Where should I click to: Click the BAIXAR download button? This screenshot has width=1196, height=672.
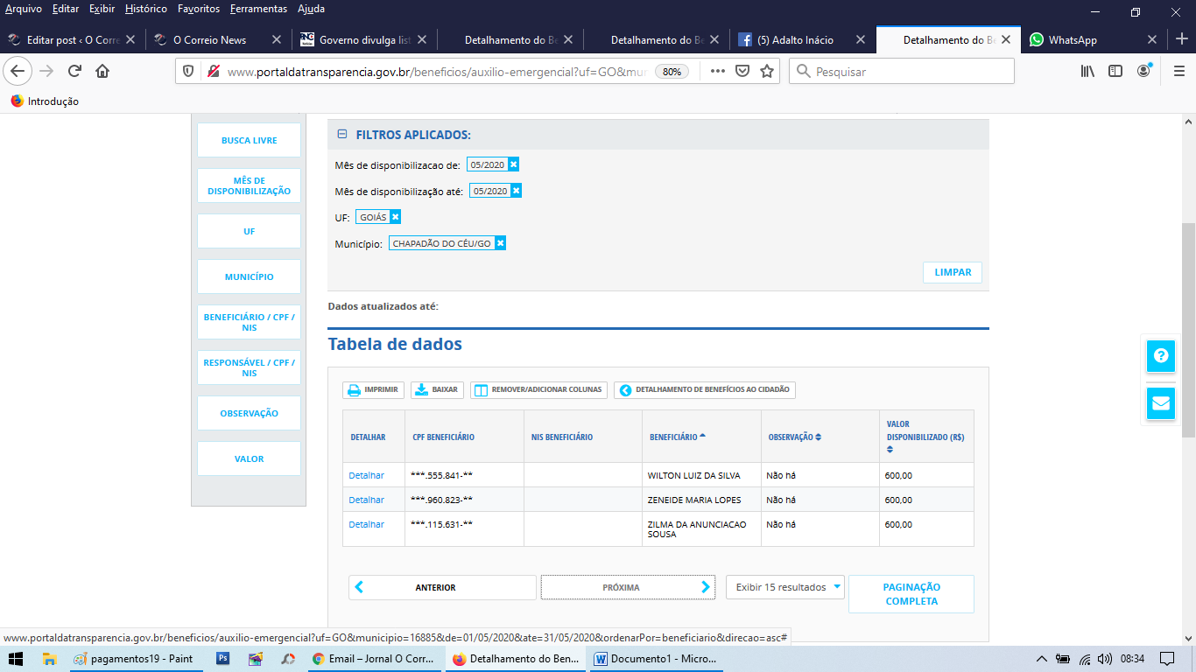(437, 389)
